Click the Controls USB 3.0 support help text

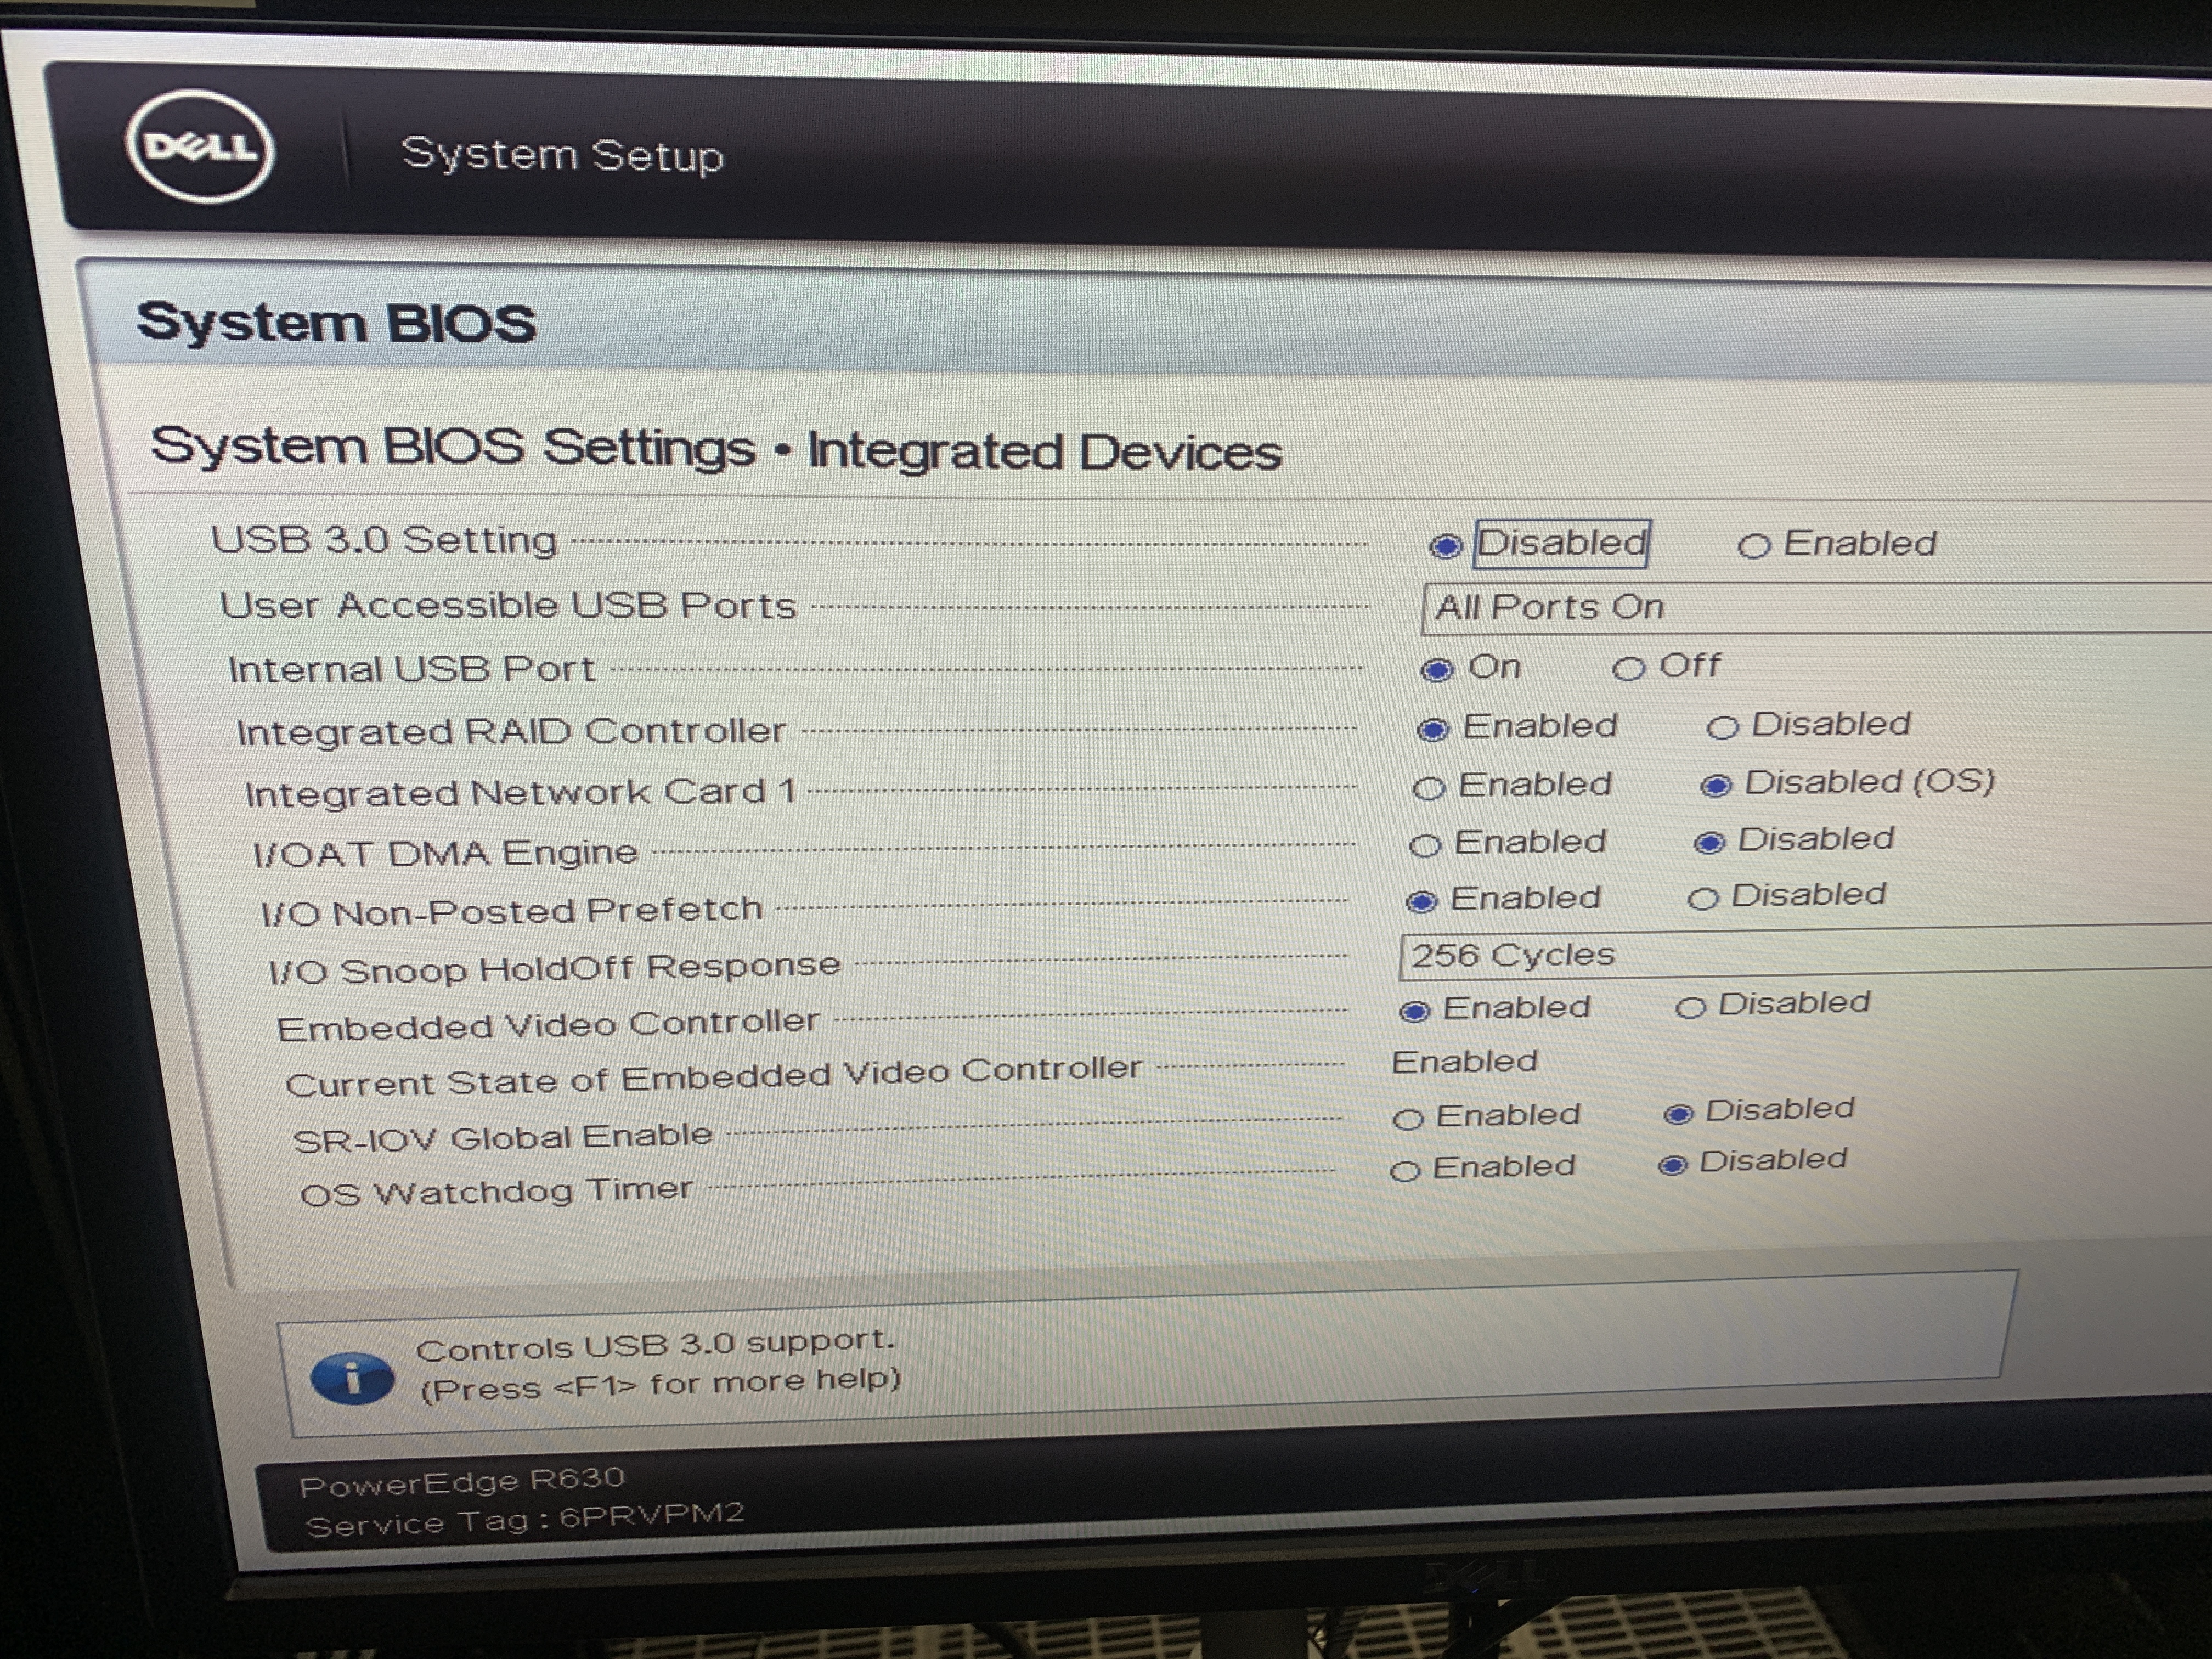pyautogui.click(x=655, y=1345)
